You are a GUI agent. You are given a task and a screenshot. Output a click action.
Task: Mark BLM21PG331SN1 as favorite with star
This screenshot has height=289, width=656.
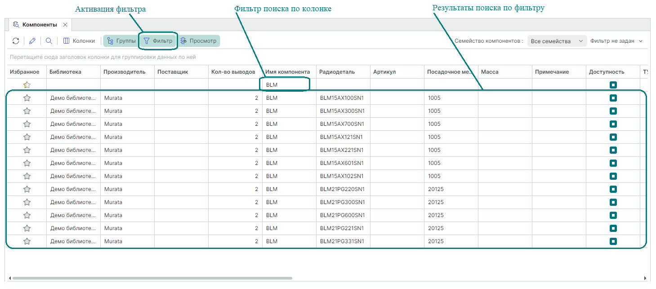27,241
